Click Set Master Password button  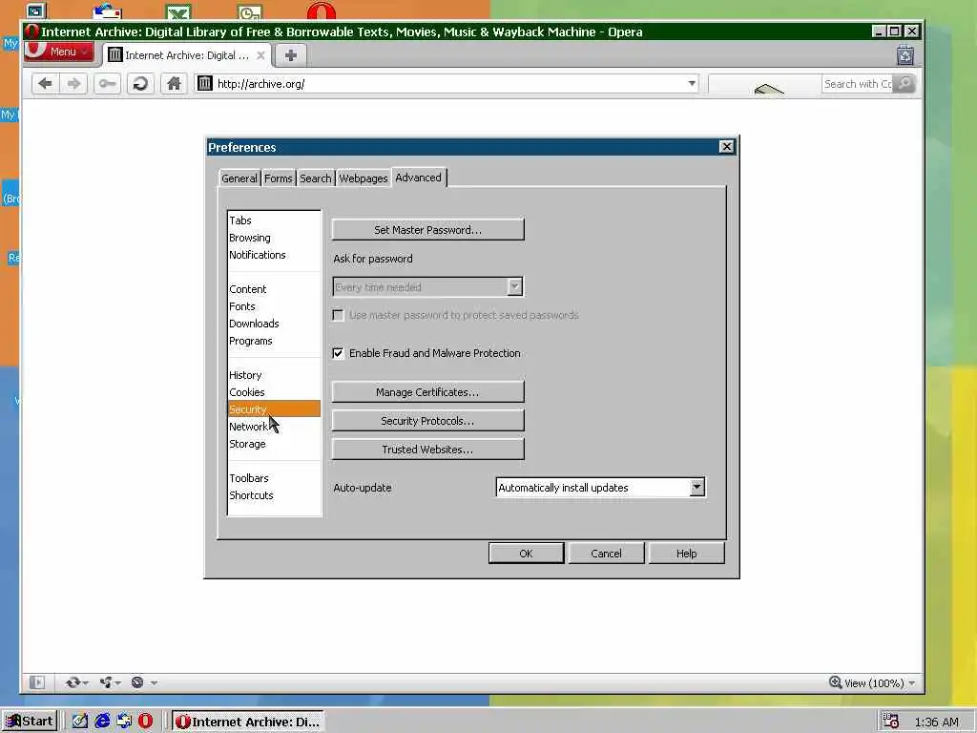coord(427,230)
